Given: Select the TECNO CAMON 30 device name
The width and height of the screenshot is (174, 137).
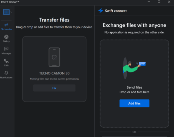Looking at the screenshot, I should (55, 73).
